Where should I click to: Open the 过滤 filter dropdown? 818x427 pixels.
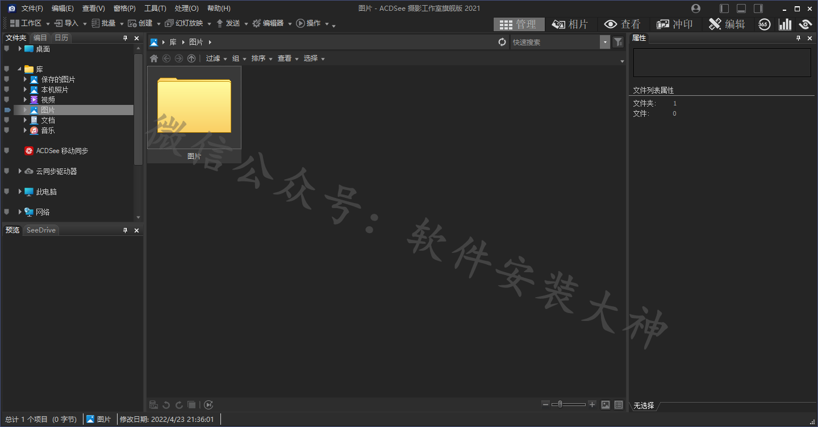click(216, 58)
